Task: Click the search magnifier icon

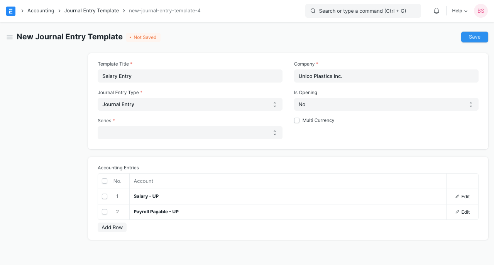Action: pos(313,11)
